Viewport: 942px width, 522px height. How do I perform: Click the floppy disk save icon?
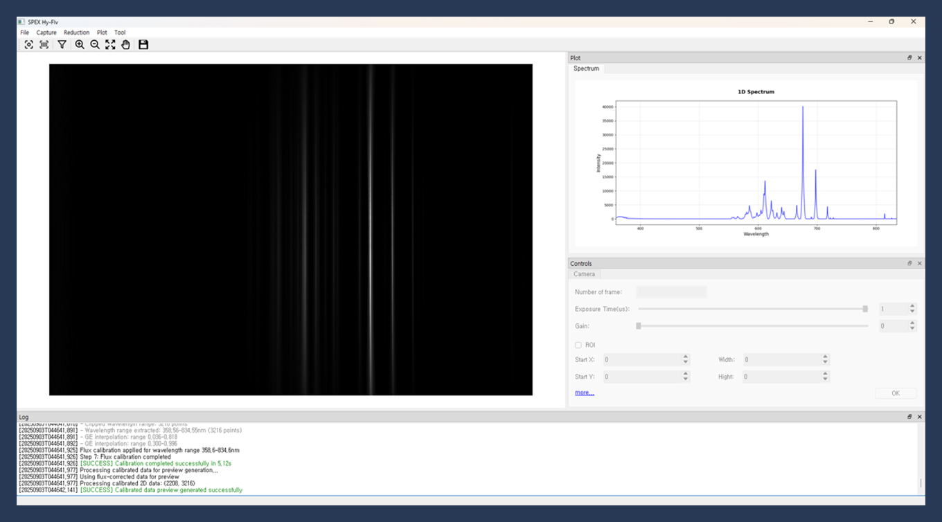143,44
